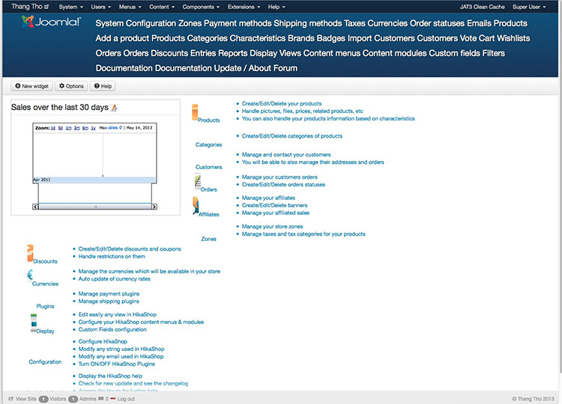The width and height of the screenshot is (562, 404).
Task: Click the Joomla! logo
Action: coord(51,22)
